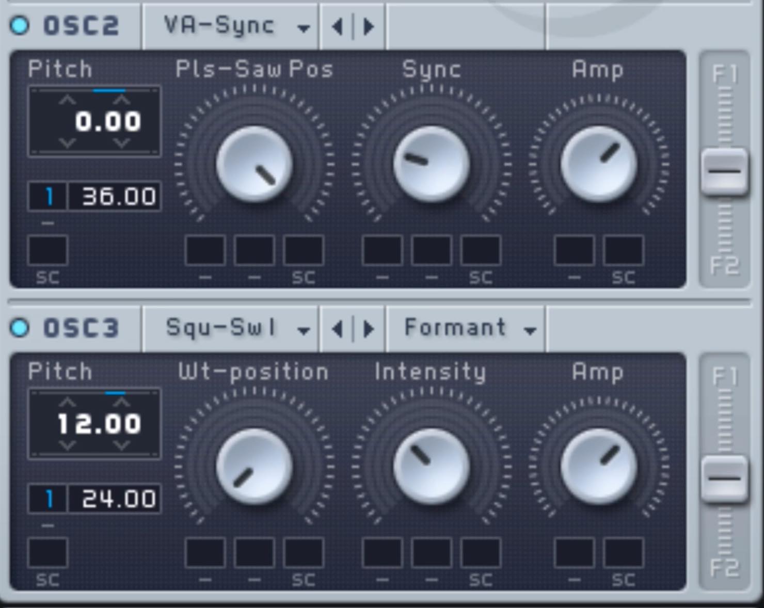The height and width of the screenshot is (608, 764).
Task: Click the OSC3 Intensity knob
Action: pos(432,466)
